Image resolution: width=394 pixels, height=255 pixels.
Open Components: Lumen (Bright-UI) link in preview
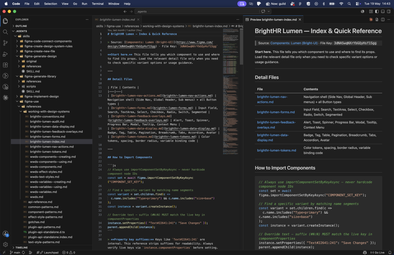point(294,43)
